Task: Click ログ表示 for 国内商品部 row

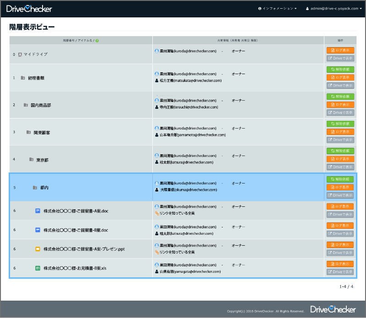Action: tap(340, 105)
